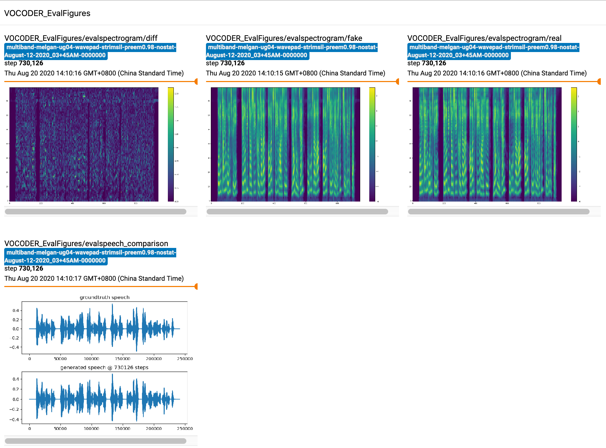Click the step slider handle on the fake card

(x=397, y=81)
